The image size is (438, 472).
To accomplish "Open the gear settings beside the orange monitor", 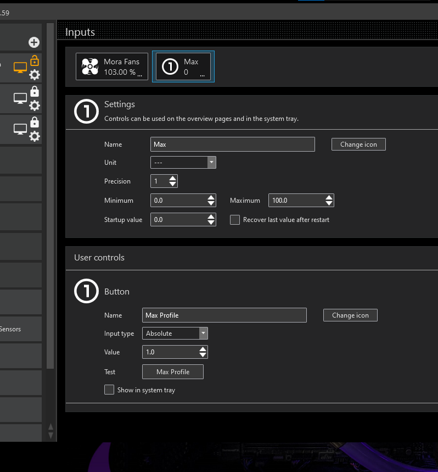I will [x=35, y=75].
